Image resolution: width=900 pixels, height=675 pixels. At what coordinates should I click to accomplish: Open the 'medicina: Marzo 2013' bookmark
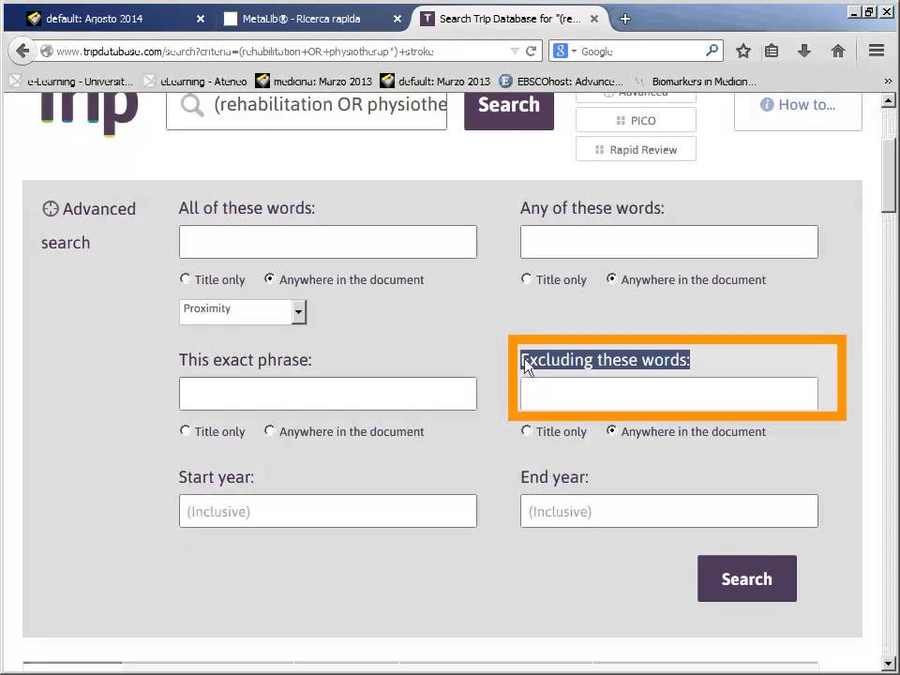click(314, 82)
